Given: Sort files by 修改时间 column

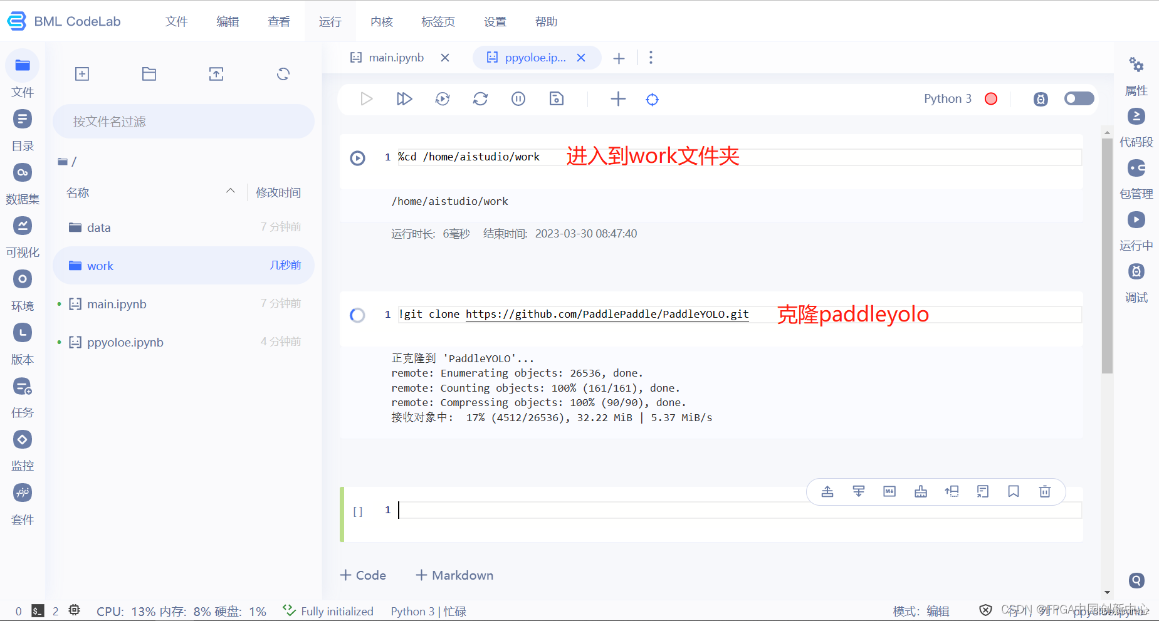Looking at the screenshot, I should (278, 192).
